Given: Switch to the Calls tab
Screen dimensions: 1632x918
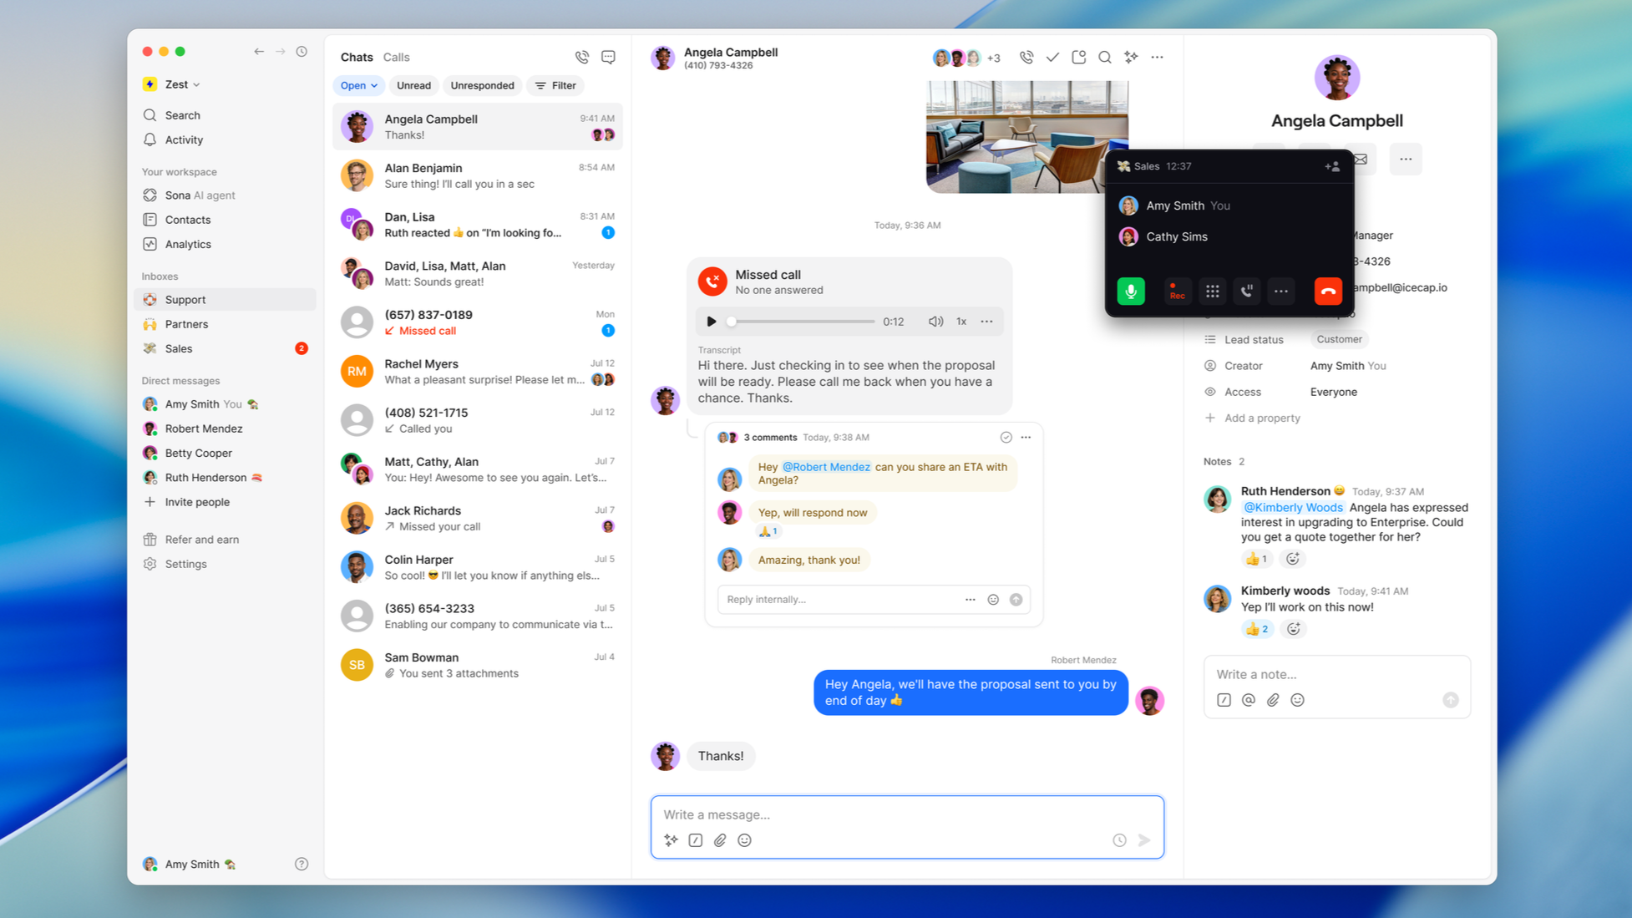Looking at the screenshot, I should [396, 58].
